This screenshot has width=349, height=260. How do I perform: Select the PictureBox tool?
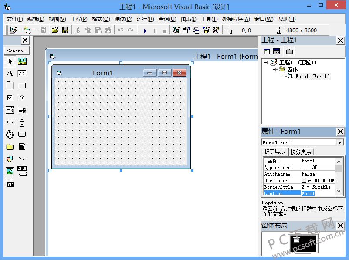click(x=22, y=61)
